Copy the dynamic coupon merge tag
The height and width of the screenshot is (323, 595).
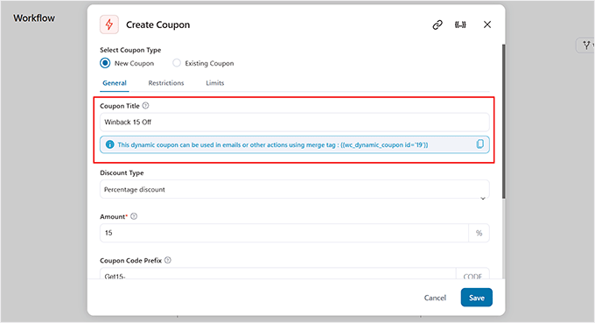480,144
